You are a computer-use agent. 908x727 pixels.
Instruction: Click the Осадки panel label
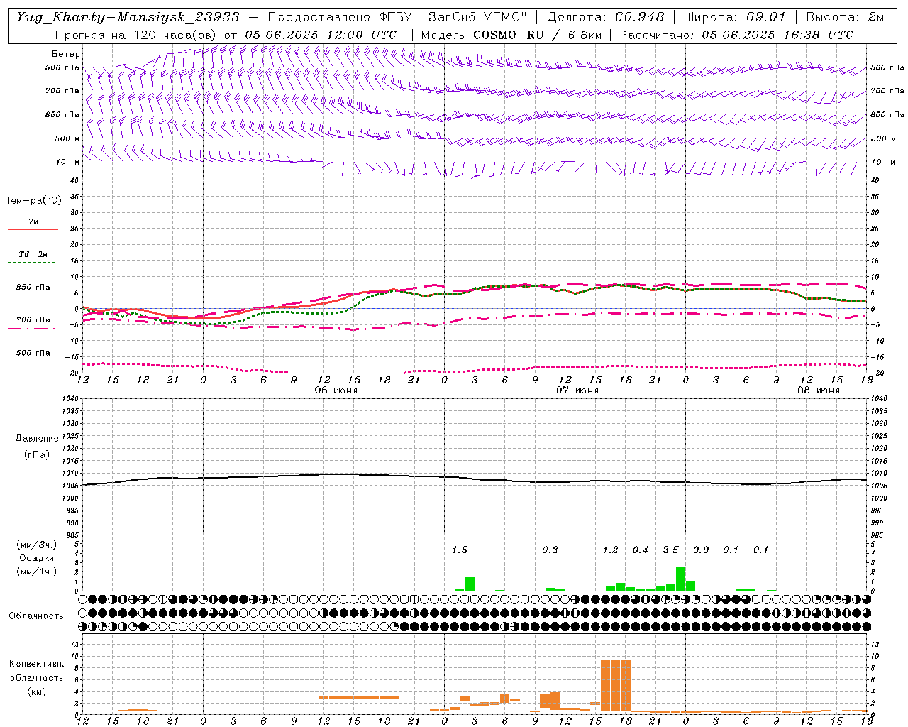coord(37,558)
